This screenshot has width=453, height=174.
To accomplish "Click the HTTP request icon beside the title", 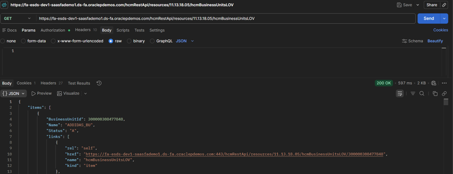I will [x=4, y=5].
